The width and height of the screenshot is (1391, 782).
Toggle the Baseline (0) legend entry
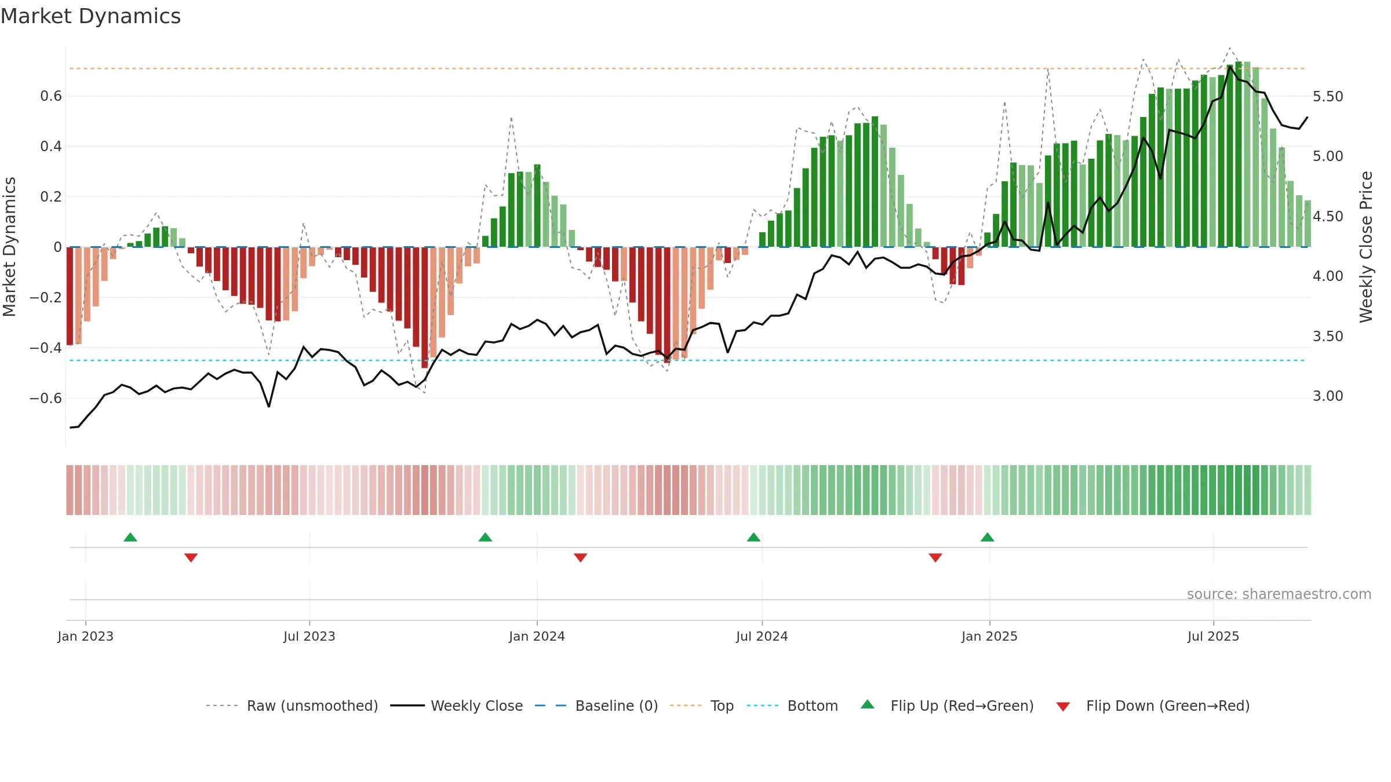pos(596,706)
